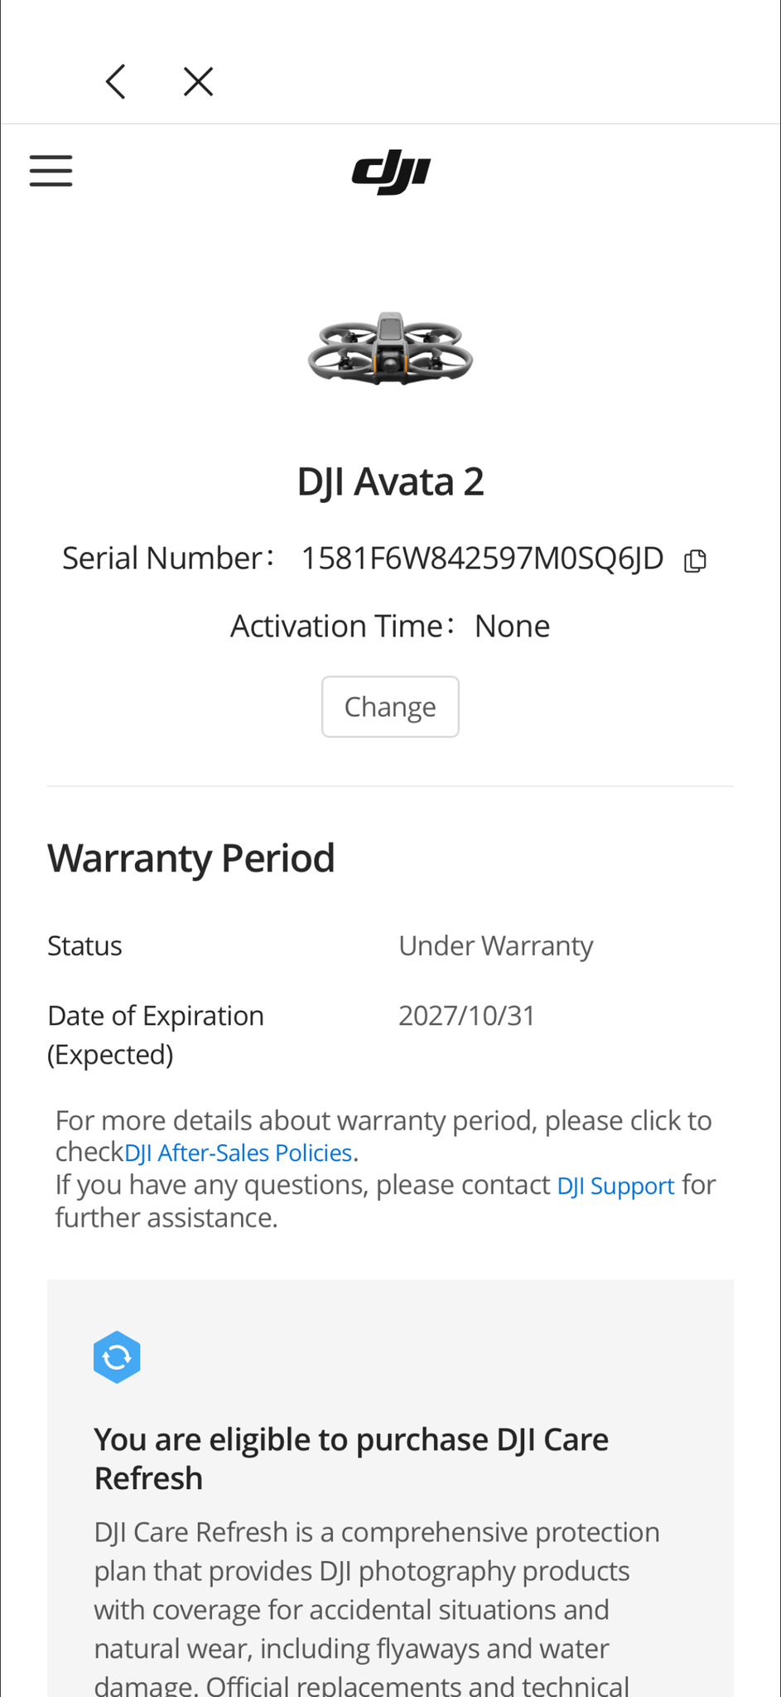The width and height of the screenshot is (781, 1697).
Task: Click the Activation Time None value
Action: click(512, 626)
